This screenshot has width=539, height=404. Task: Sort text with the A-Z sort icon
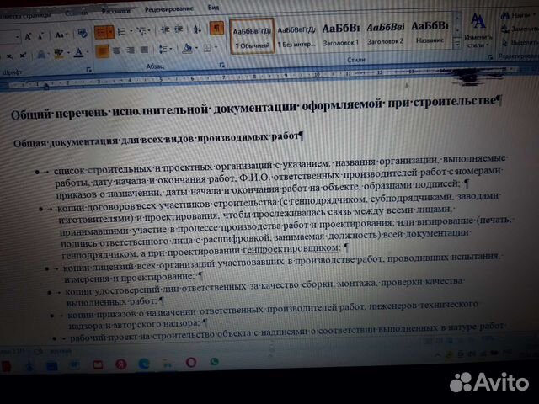pyautogui.click(x=197, y=29)
